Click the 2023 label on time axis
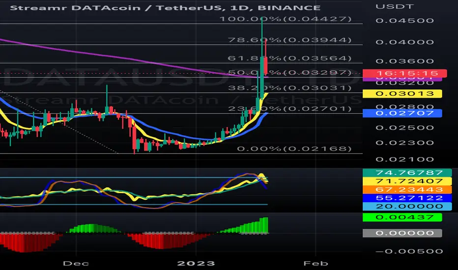This screenshot has width=458, height=270. (196, 264)
